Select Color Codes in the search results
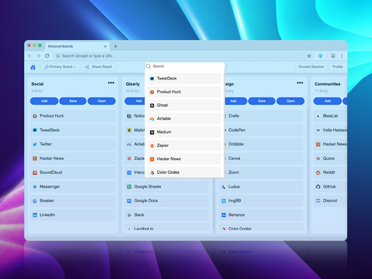The height and width of the screenshot is (279, 372). tap(184, 172)
